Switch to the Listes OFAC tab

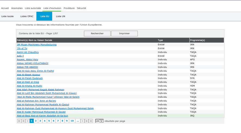tap(27, 16)
